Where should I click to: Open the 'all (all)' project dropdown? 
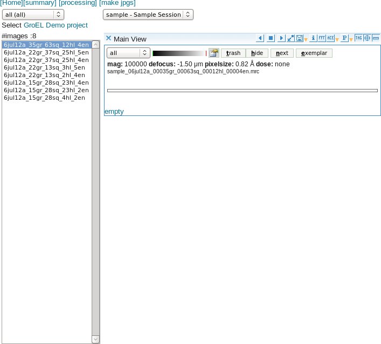33,15
